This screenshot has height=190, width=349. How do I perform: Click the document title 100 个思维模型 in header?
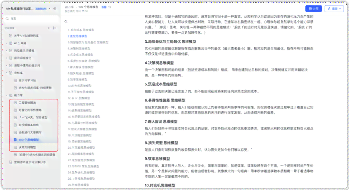(x=88, y=7)
